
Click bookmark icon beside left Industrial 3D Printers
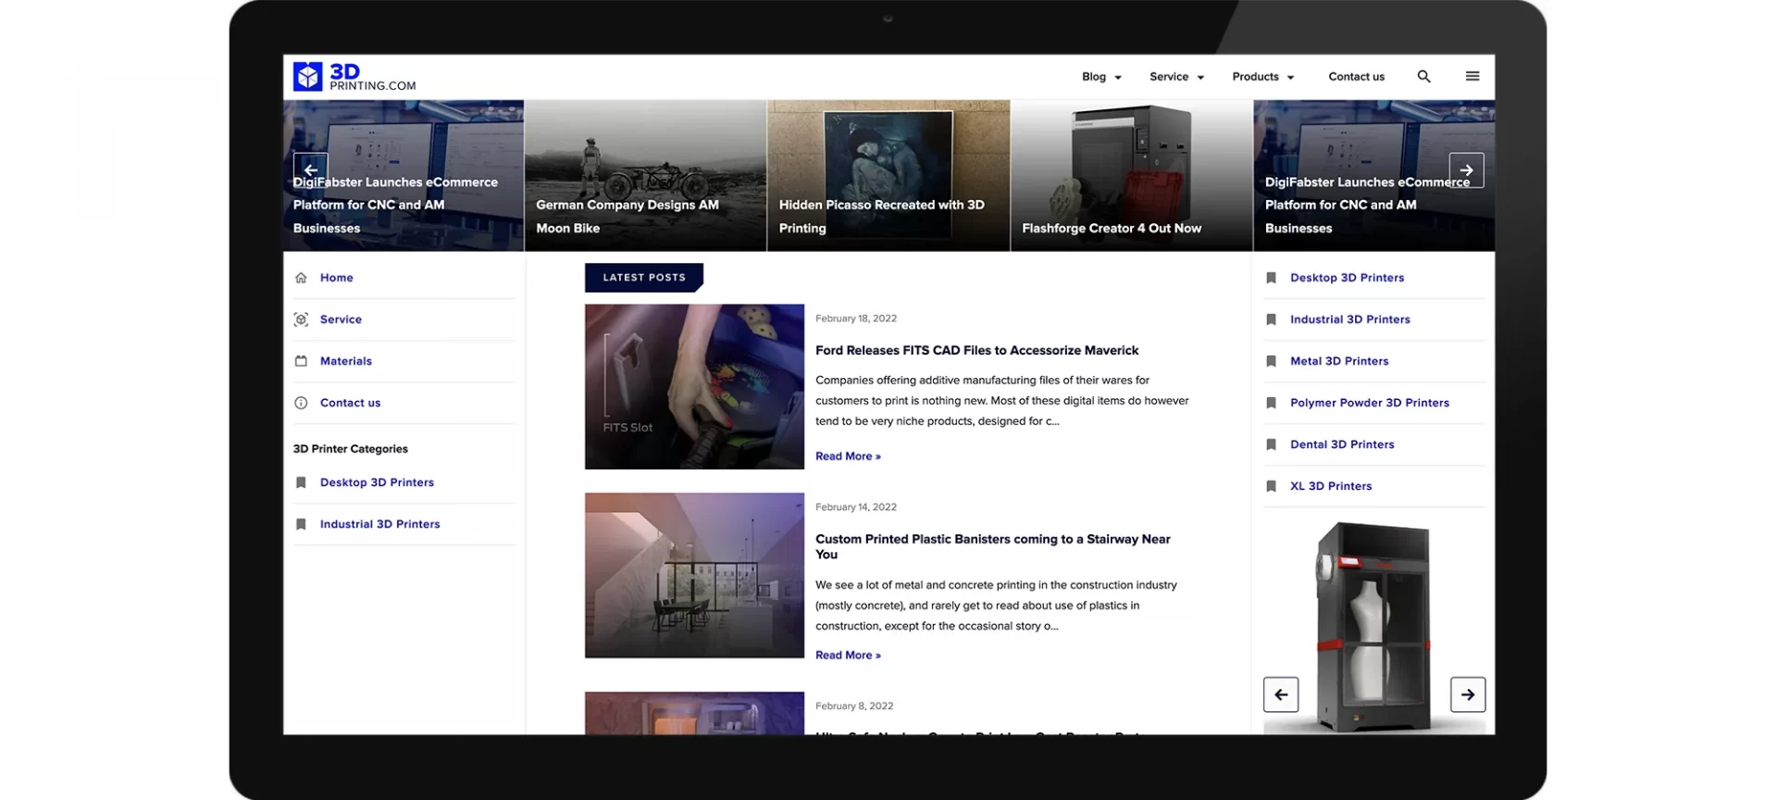pyautogui.click(x=301, y=524)
